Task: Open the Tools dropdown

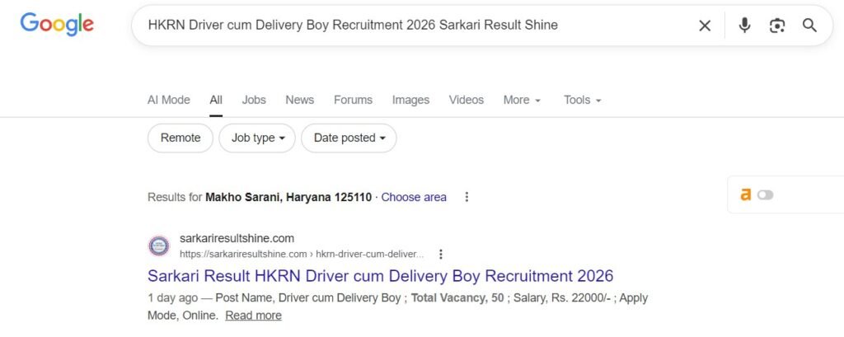Action: point(582,100)
